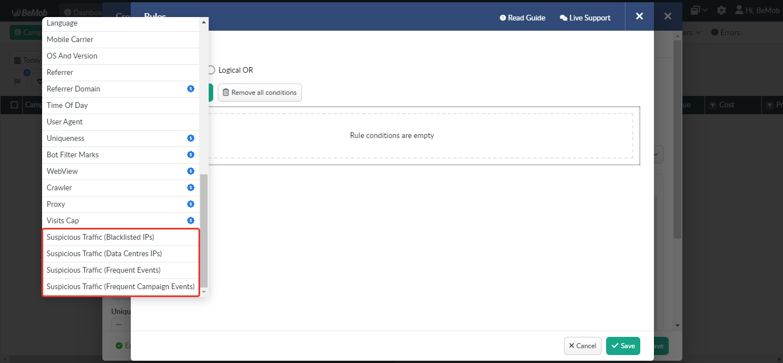The width and height of the screenshot is (783, 363).
Task: Click paid badge icon beside Proxy
Action: tap(191, 205)
